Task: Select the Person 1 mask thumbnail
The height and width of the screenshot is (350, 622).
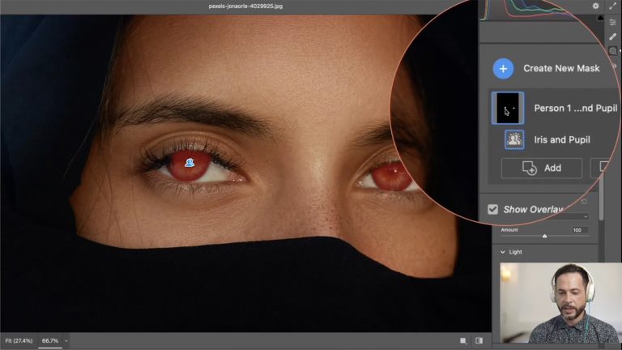Action: click(x=508, y=109)
